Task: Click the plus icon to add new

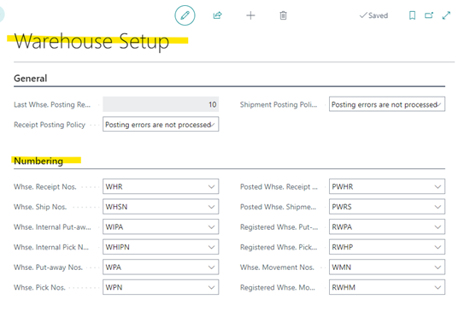Action: point(250,15)
